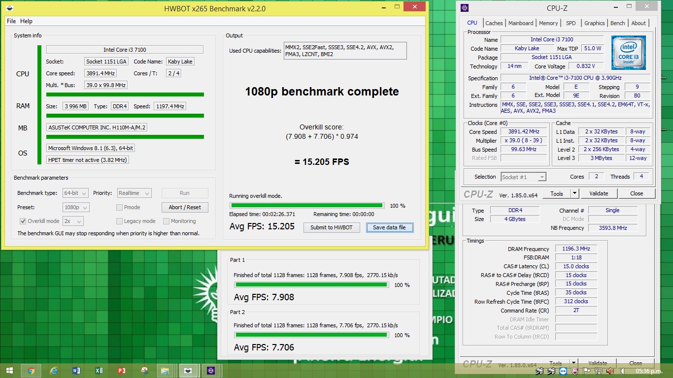This screenshot has width=673, height=378.
Task: Launch Internet Explorer from the taskbar
Action: [54, 371]
